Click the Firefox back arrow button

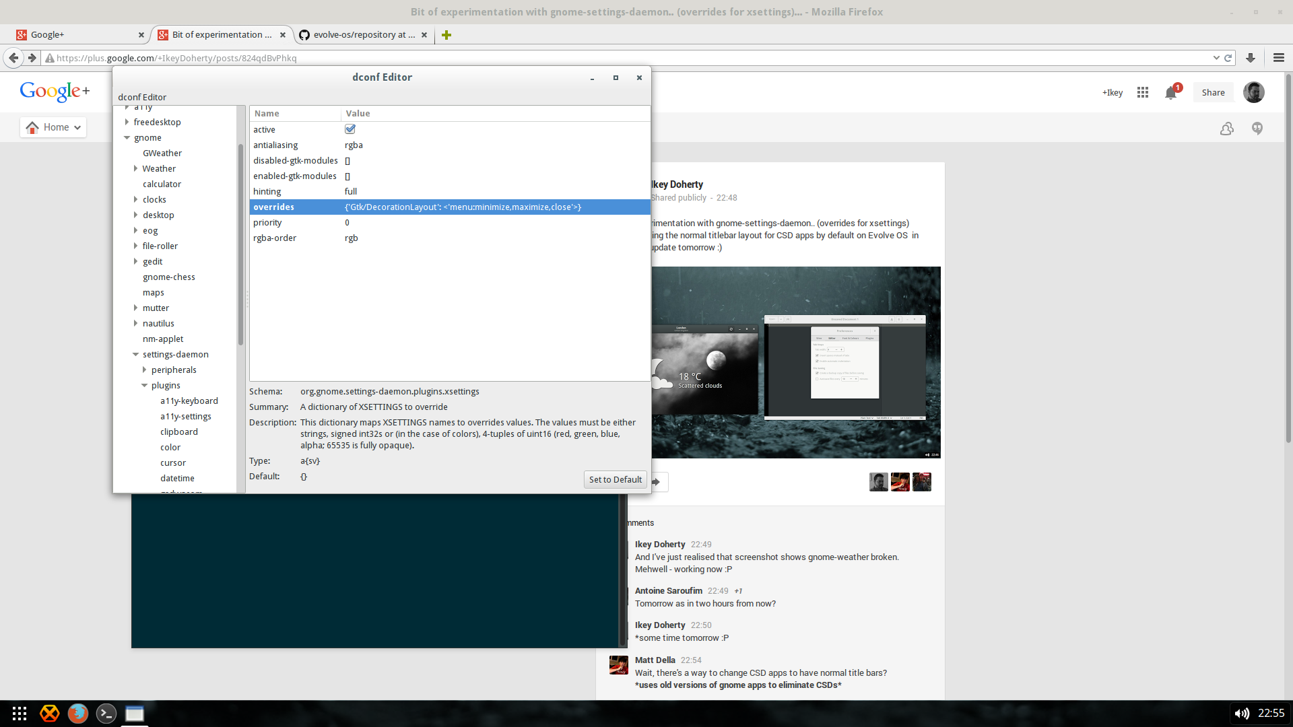click(x=13, y=58)
